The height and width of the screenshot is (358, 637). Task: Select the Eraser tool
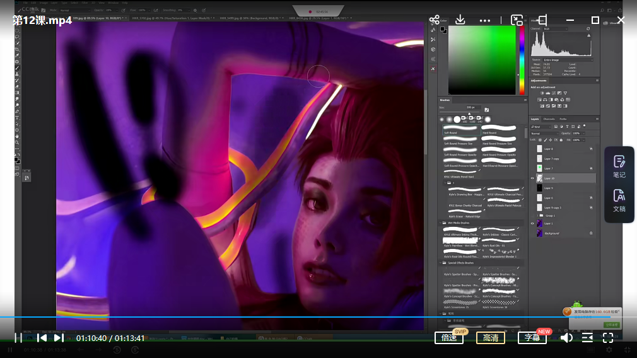coord(17,86)
